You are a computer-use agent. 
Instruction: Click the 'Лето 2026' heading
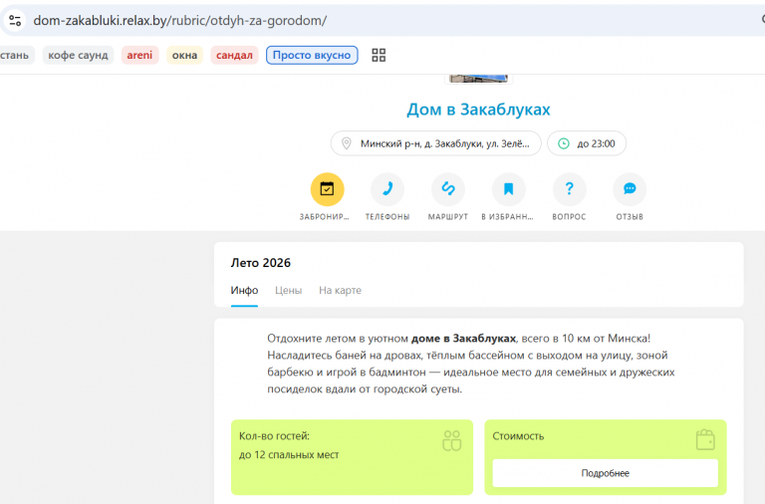coord(261,263)
